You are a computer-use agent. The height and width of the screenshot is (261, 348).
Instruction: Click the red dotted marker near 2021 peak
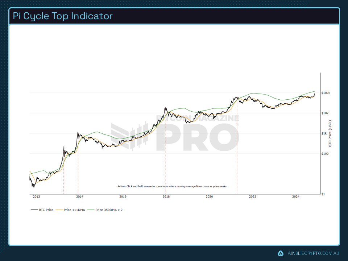[x=237, y=145]
